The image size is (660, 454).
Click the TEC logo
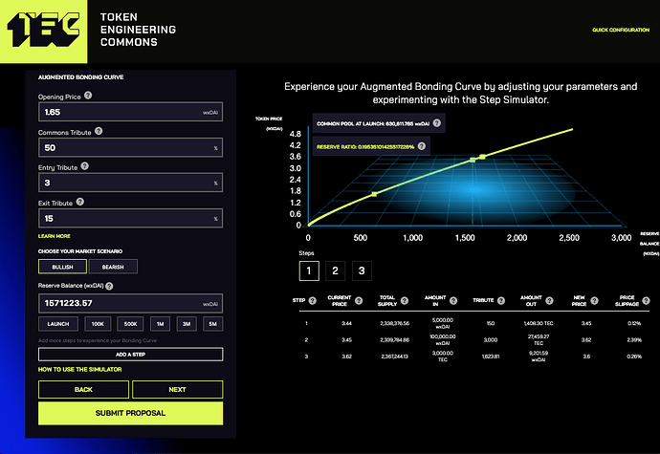click(x=43, y=31)
